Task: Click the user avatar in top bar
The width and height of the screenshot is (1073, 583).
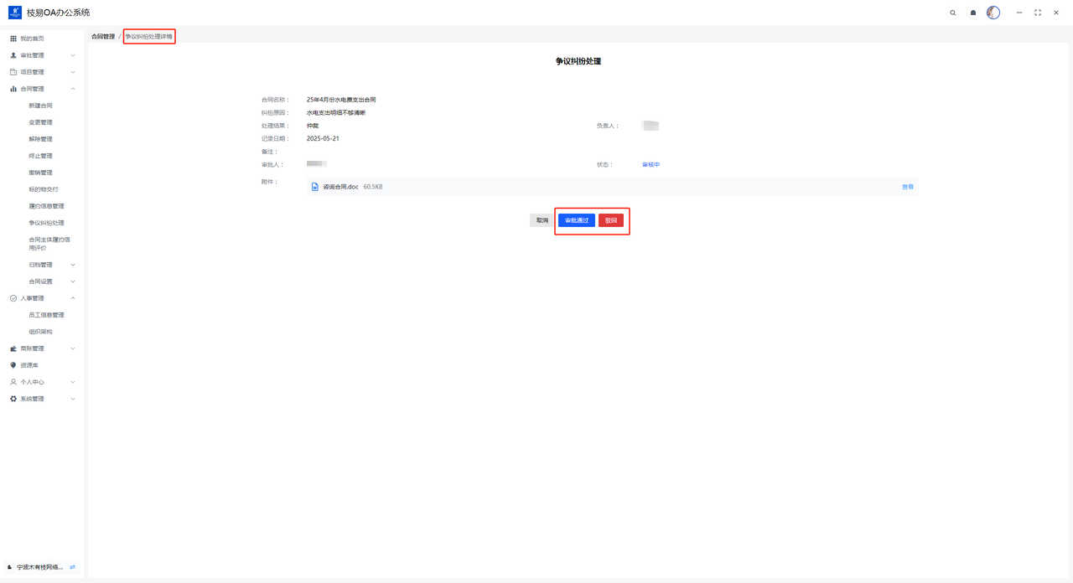Action: [993, 13]
